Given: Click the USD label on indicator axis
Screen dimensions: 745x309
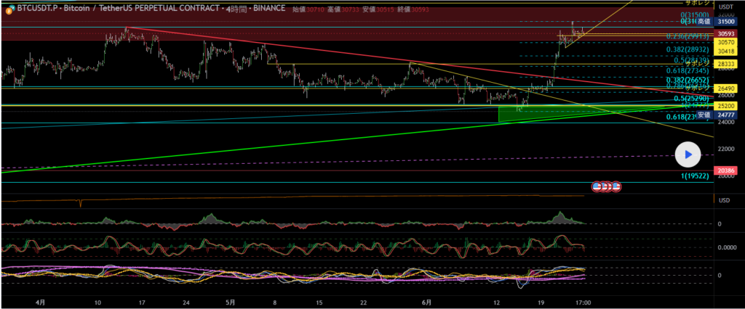Looking at the screenshot, I should coord(724,199).
